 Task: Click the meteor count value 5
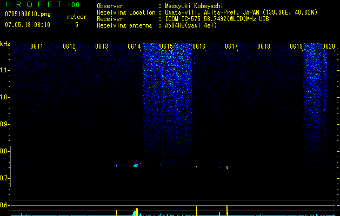tap(77, 25)
